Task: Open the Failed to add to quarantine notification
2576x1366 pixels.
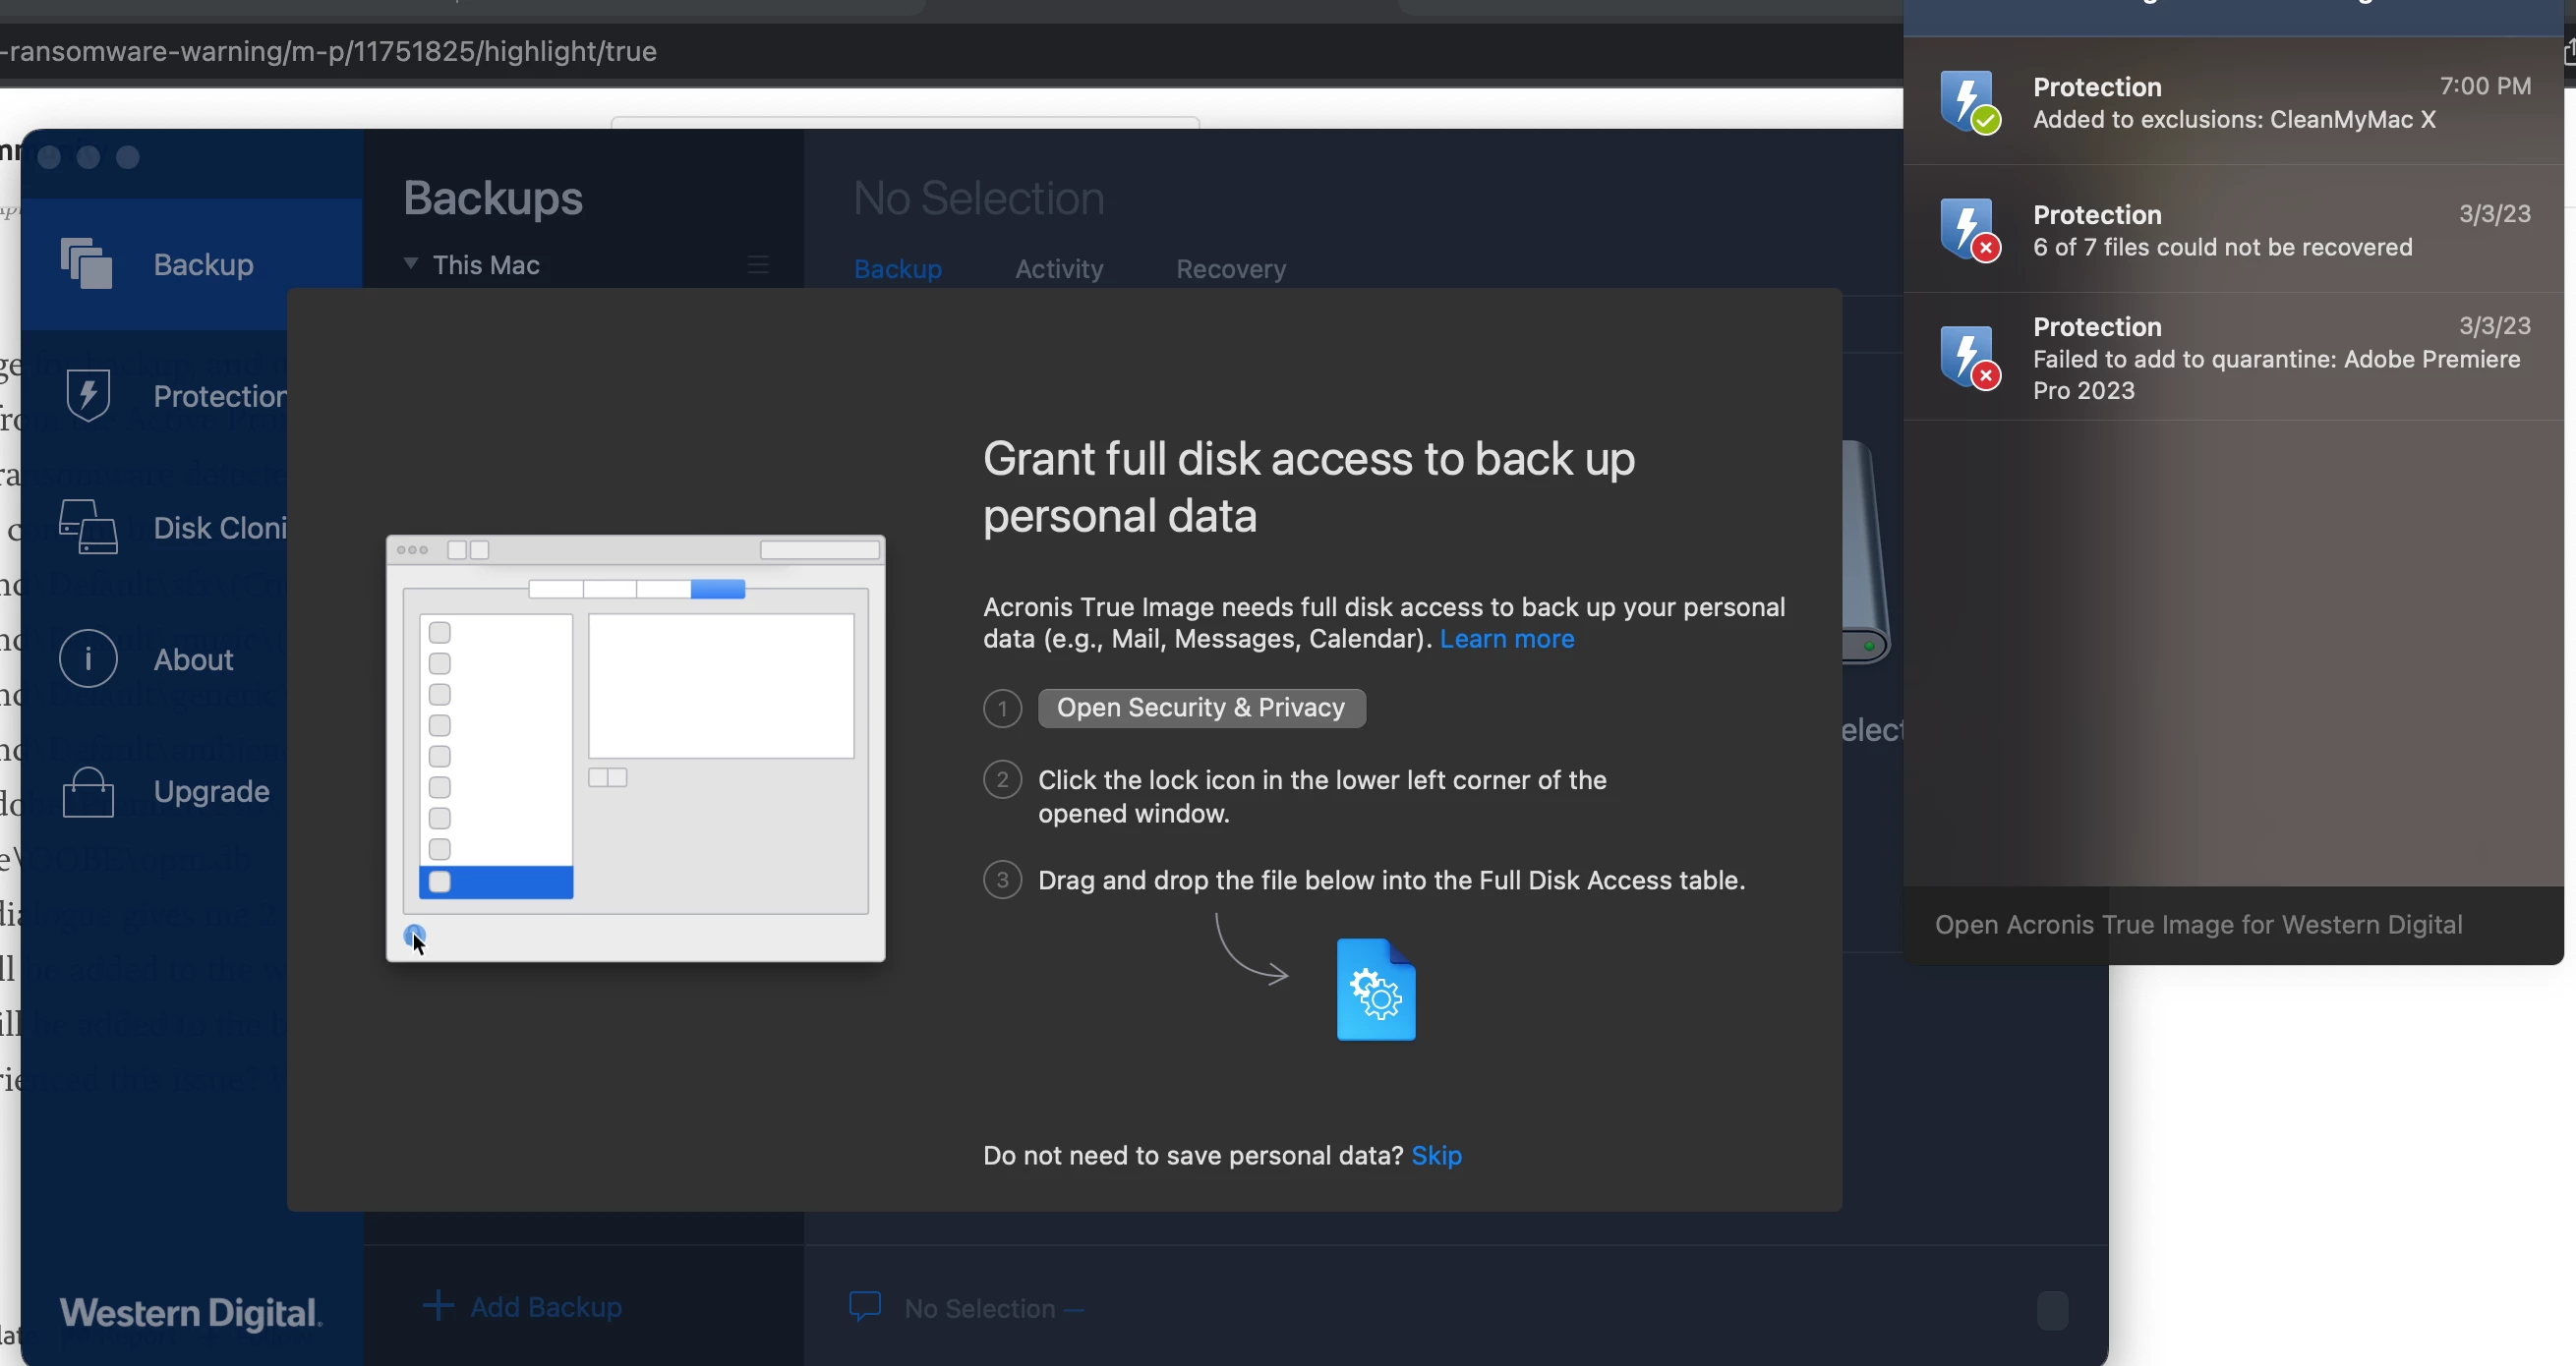Action: coord(2232,358)
